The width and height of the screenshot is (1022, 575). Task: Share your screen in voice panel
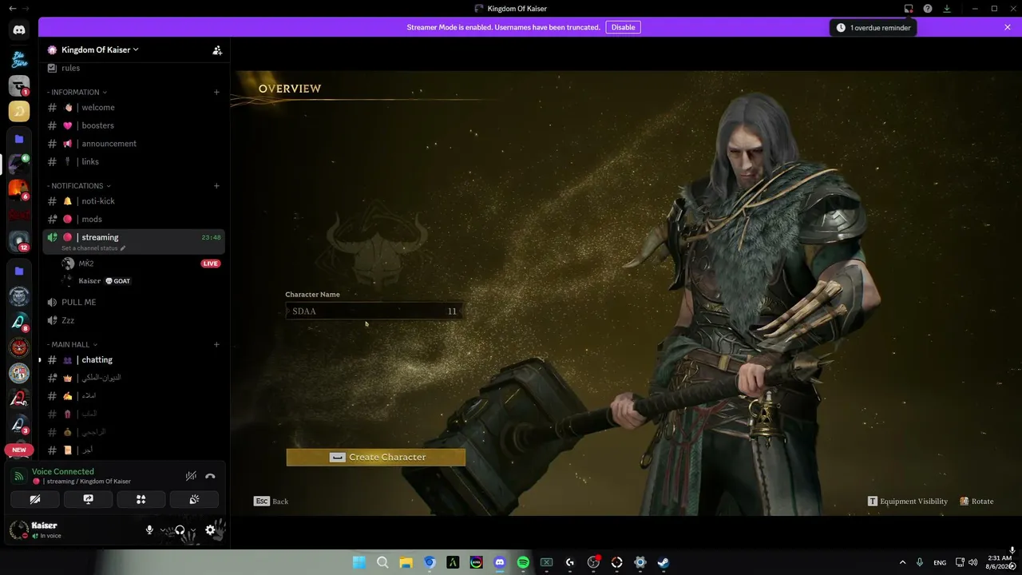point(88,499)
